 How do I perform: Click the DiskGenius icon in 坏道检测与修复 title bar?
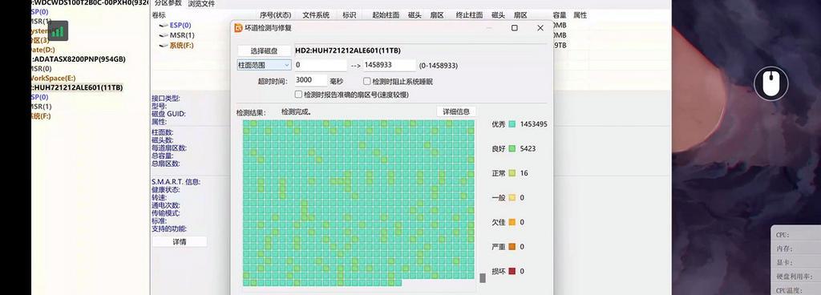[x=238, y=28]
